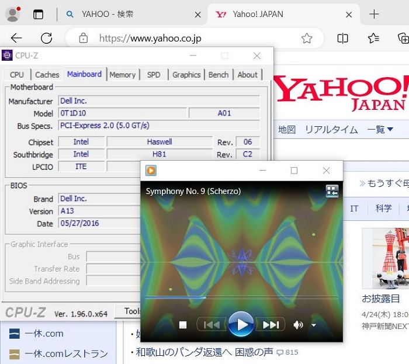Add page to favorites with star icon
Screen dimensions: 409x364
(307, 39)
